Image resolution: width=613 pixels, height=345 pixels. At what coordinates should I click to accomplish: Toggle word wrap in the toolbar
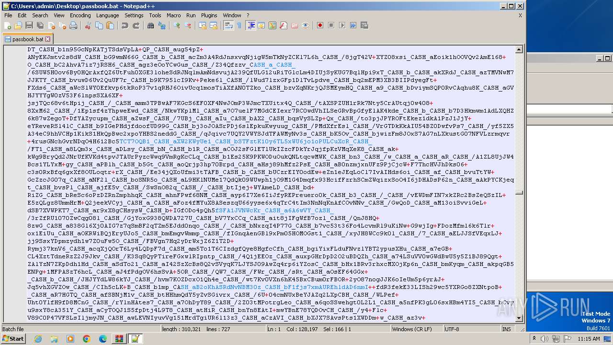click(x=228, y=25)
